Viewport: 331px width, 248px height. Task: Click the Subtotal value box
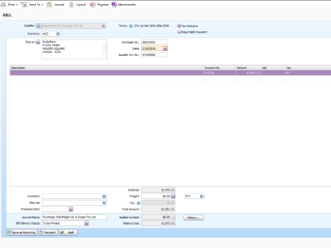pyautogui.click(x=159, y=190)
